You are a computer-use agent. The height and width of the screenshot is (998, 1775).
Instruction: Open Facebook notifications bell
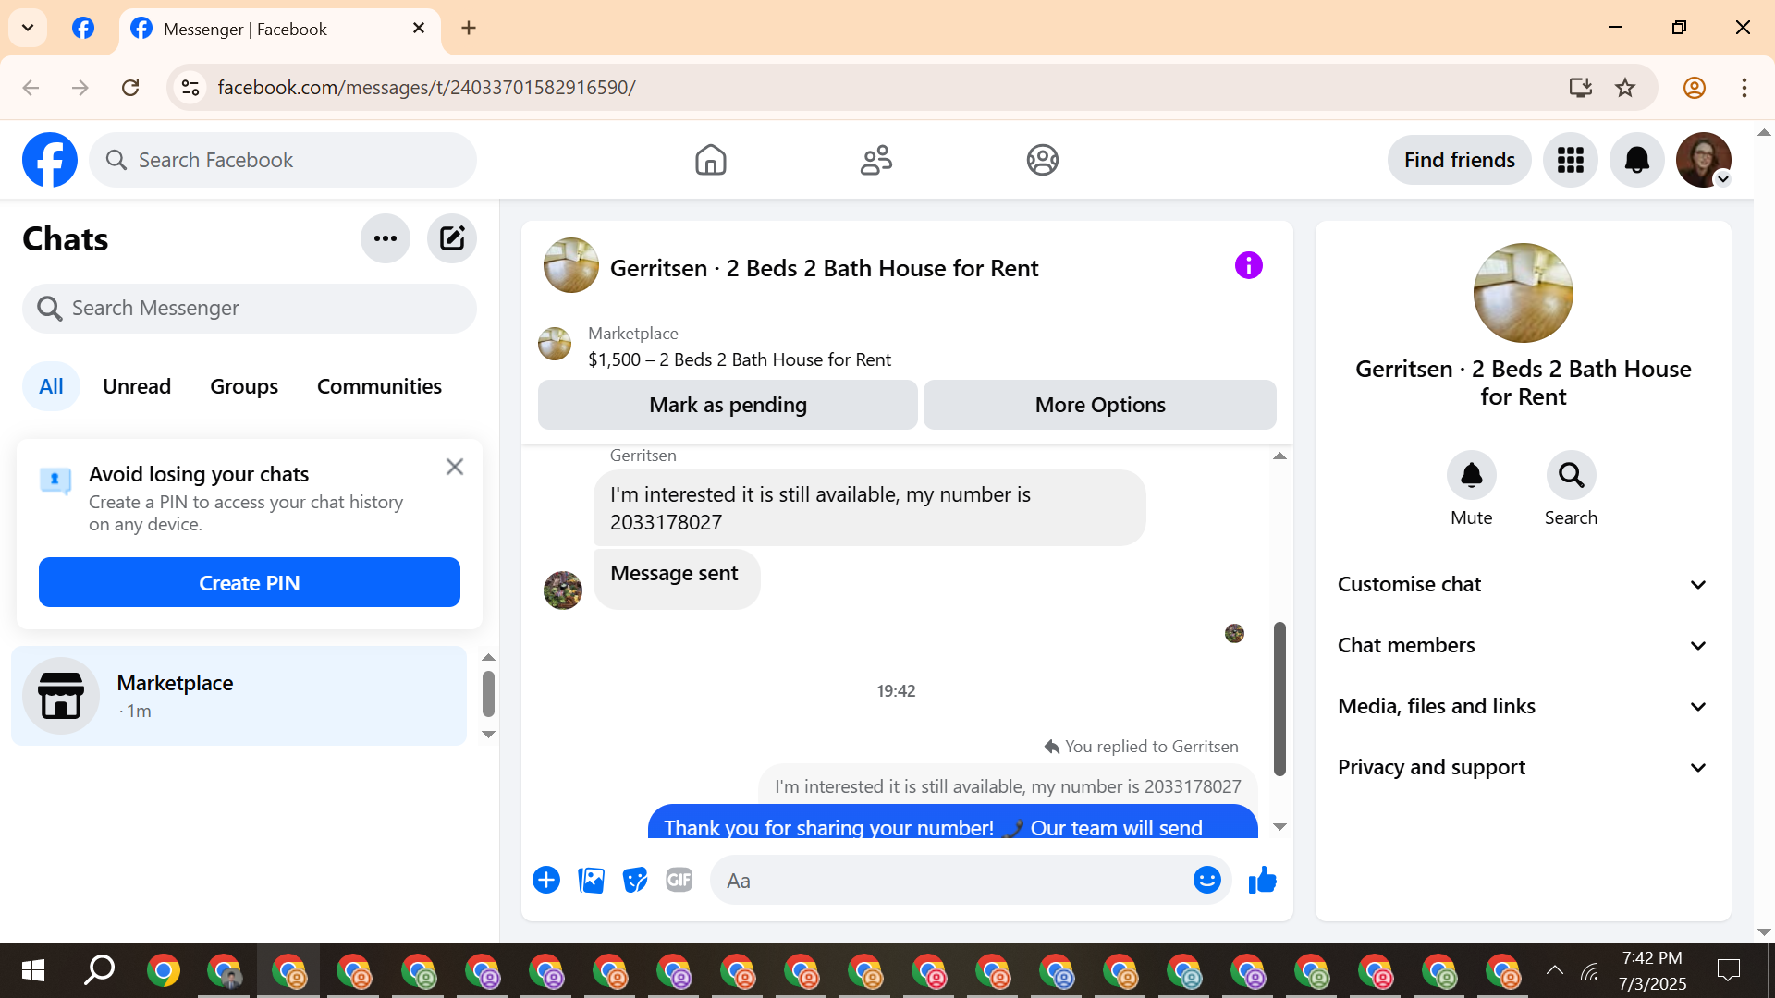(x=1636, y=160)
